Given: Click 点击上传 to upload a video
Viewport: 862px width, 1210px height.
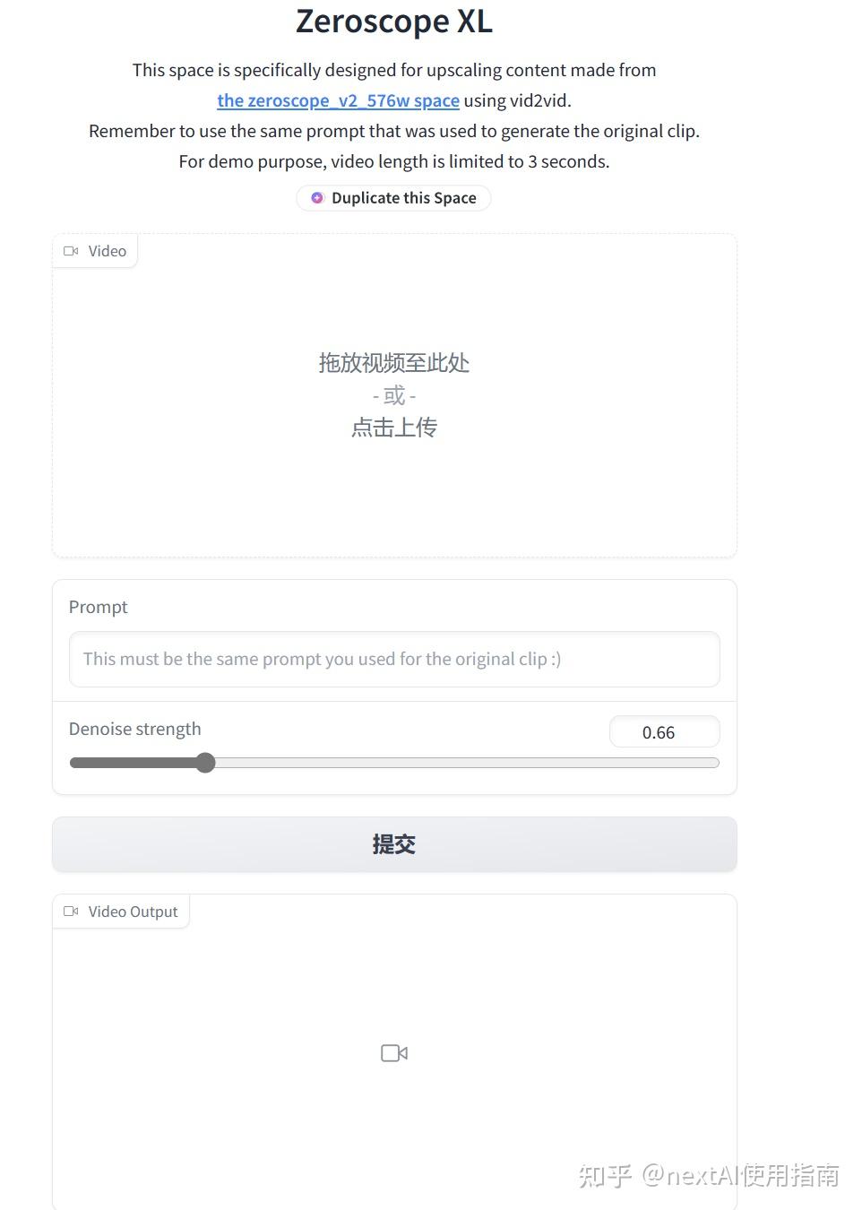Looking at the screenshot, I should click(393, 427).
